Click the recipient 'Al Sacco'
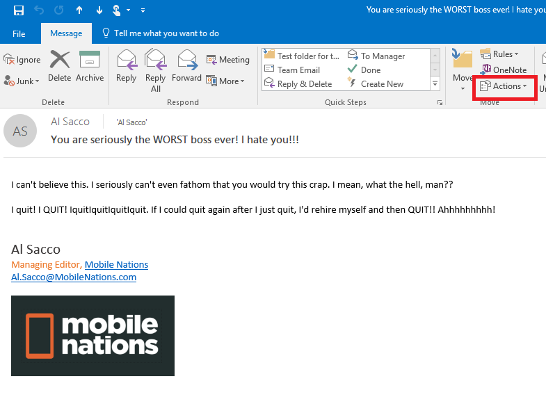Screen dimensions: 546x404 click(131, 122)
